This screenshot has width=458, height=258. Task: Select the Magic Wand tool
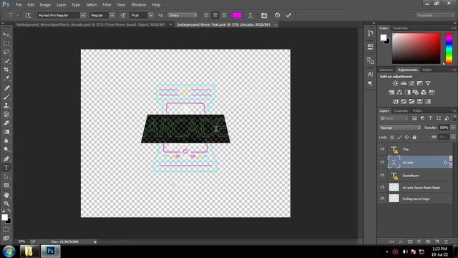coord(6,61)
